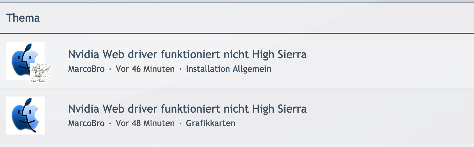Viewport: 474px width, 147px height.
Task: Click empty header bar area right of Thema
Action: tap(251, 18)
